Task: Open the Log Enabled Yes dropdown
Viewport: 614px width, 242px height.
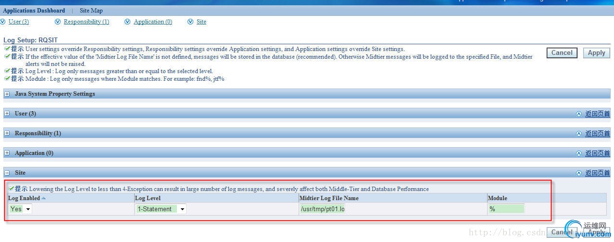Action: coord(21,209)
